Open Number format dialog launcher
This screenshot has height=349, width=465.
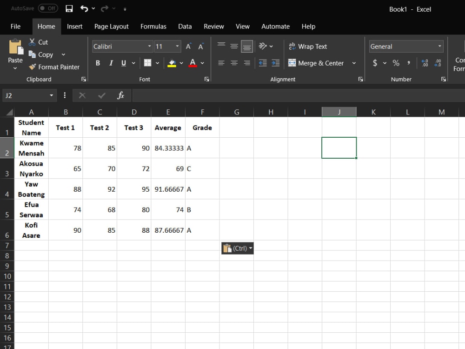[443, 79]
